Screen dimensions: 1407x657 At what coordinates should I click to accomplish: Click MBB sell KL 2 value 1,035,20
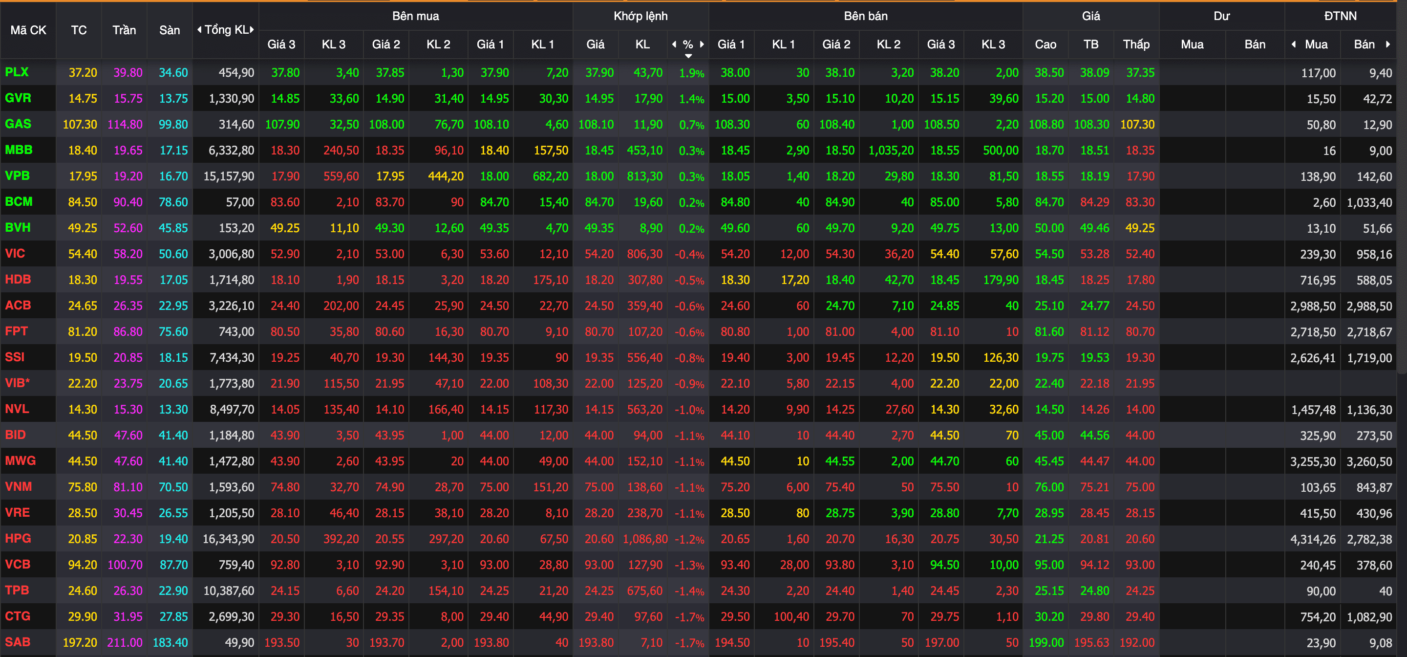(x=891, y=150)
